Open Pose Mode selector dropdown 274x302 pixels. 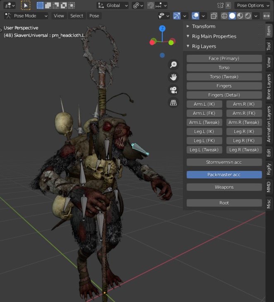[x=26, y=16]
